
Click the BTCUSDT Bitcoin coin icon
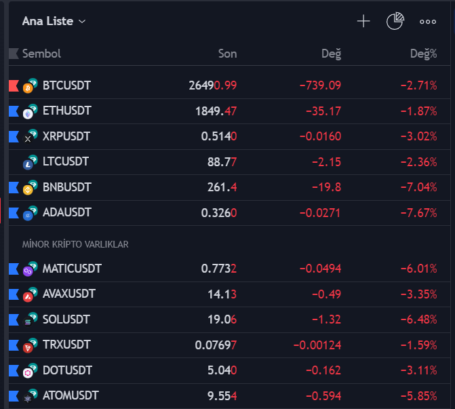tap(29, 86)
